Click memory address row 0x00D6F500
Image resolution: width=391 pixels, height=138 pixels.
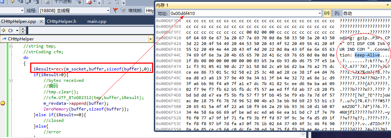[x=169, y=107]
